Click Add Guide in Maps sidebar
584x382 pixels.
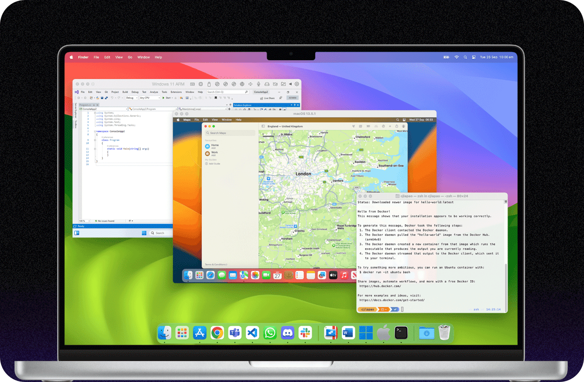pos(213,164)
